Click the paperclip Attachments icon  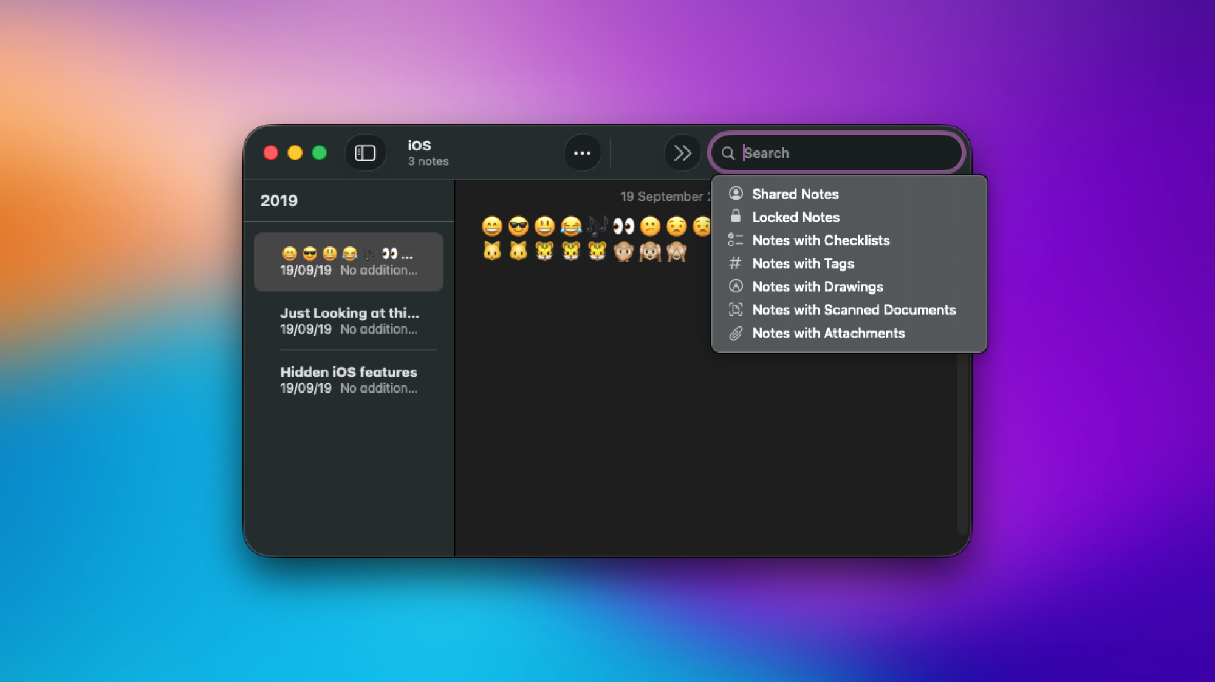736,333
